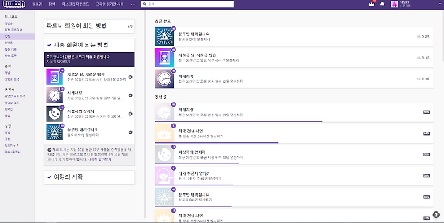Click crown icon for 500-hour 제국 건설 사업
Image resolution: width=444 pixels, height=223 pixels.
tap(164, 216)
